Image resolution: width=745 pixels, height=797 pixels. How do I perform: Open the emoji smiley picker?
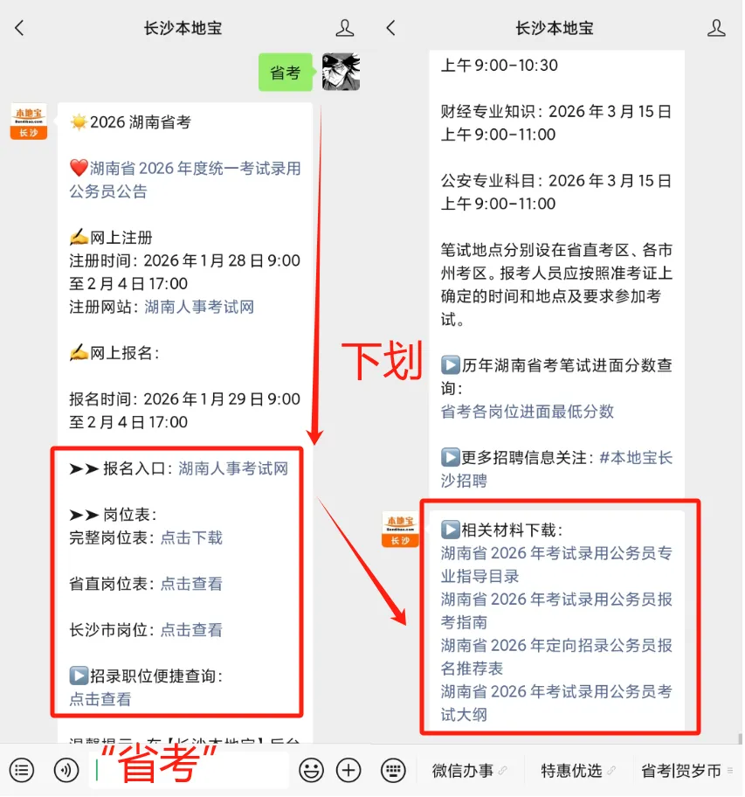click(311, 770)
